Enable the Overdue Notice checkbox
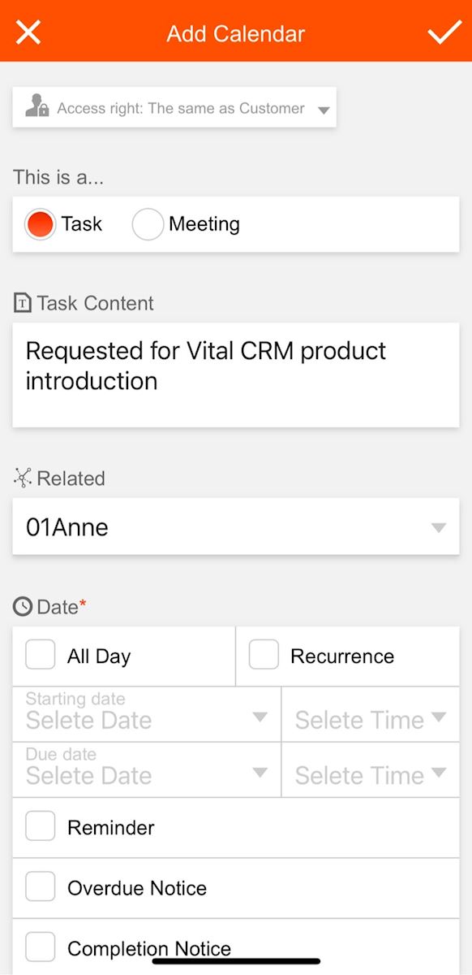Viewport: 472px width, 975px height. 41,886
